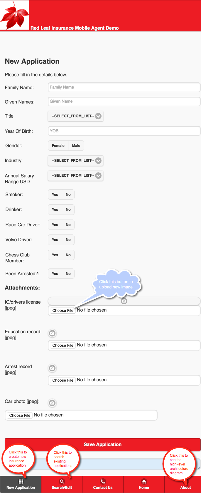Choose No for Smoker
The width and height of the screenshot is (201, 493).
pos(68,195)
